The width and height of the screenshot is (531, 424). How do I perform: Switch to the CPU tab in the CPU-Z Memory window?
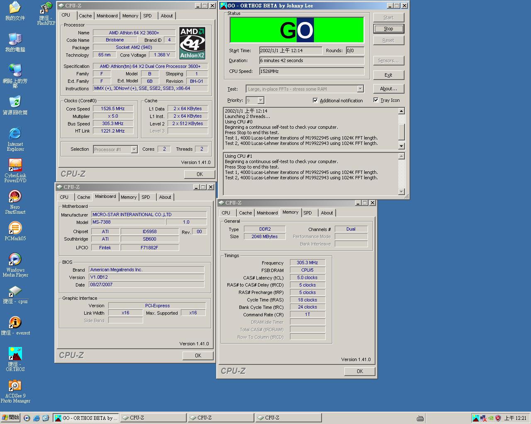tap(226, 213)
